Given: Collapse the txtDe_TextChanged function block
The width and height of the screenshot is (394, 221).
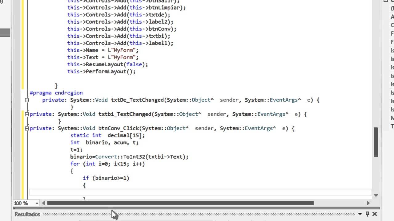Looking at the screenshot, I should click(27, 100).
